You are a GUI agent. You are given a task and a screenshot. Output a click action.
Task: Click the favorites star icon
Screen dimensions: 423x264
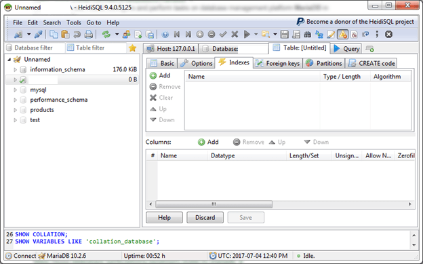click(x=132, y=48)
